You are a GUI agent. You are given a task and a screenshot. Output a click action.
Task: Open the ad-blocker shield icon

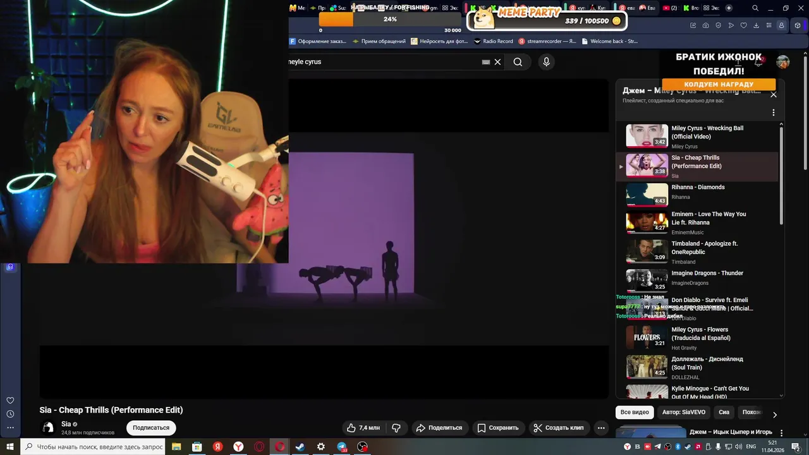point(718,25)
